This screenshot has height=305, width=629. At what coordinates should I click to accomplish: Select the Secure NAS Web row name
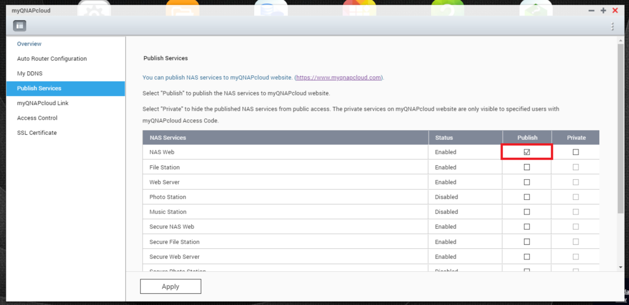[172, 227]
